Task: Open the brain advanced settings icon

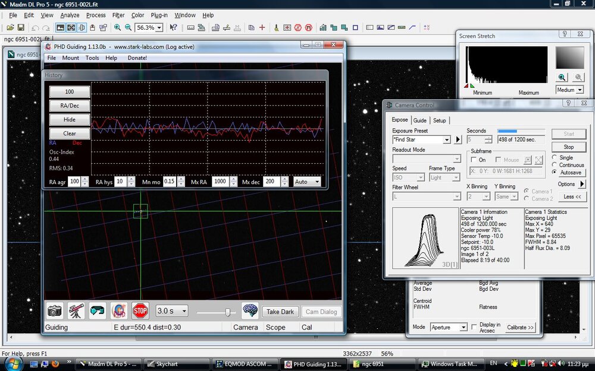Action: tap(250, 310)
